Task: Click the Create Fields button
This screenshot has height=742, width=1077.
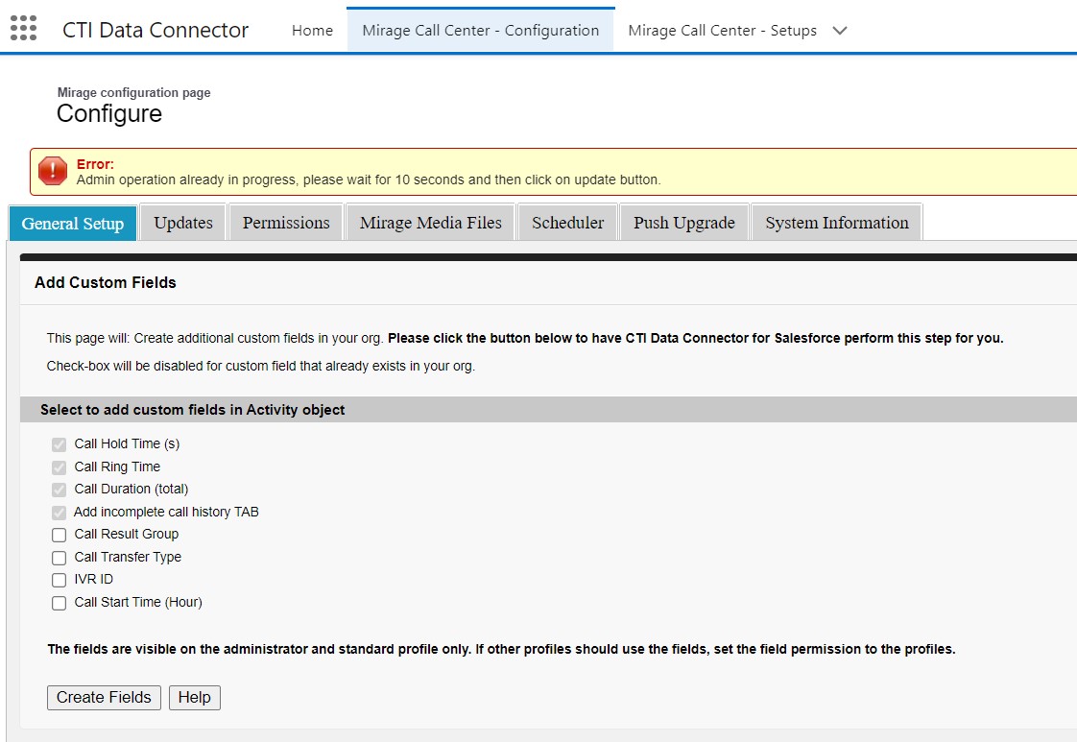Action: point(104,697)
